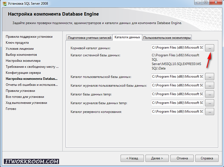Screen dimensions: 224x167
Task: Select the Выбор компонентов step
Action: tap(21, 55)
